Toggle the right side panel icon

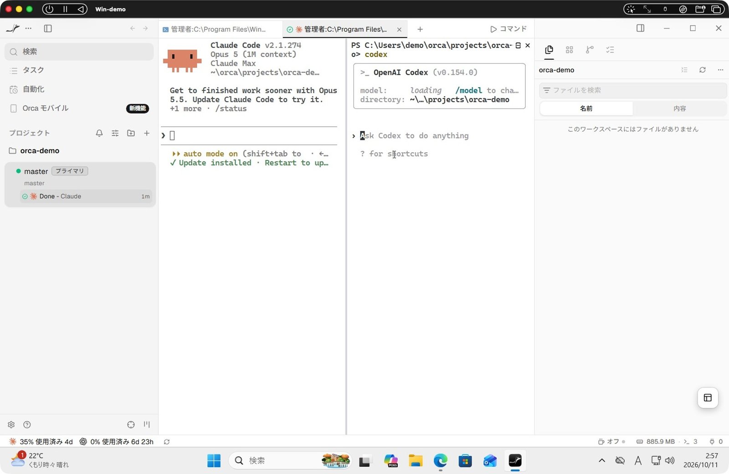640,28
